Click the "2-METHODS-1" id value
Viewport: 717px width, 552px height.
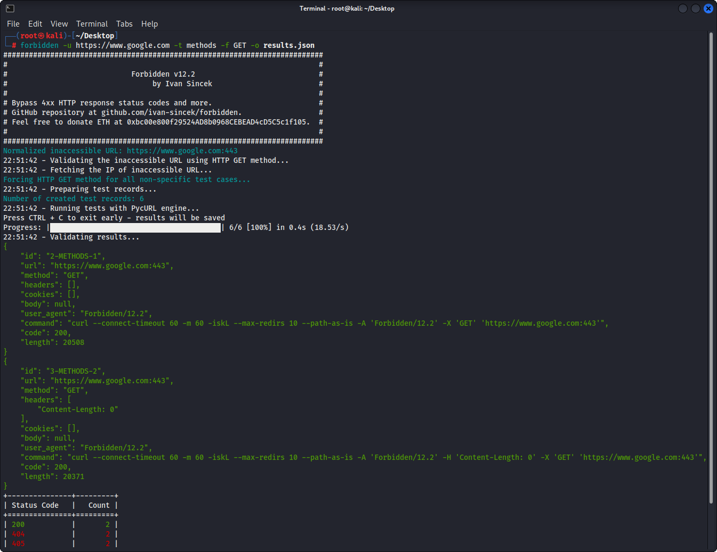tap(74, 257)
